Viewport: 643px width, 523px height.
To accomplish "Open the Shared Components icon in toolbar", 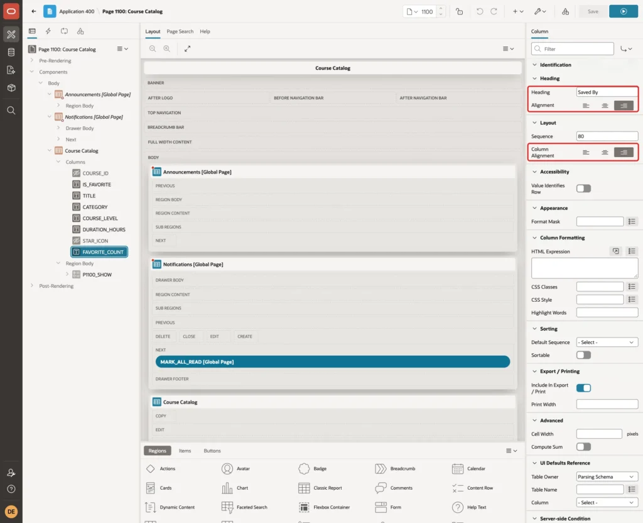I will tap(565, 11).
